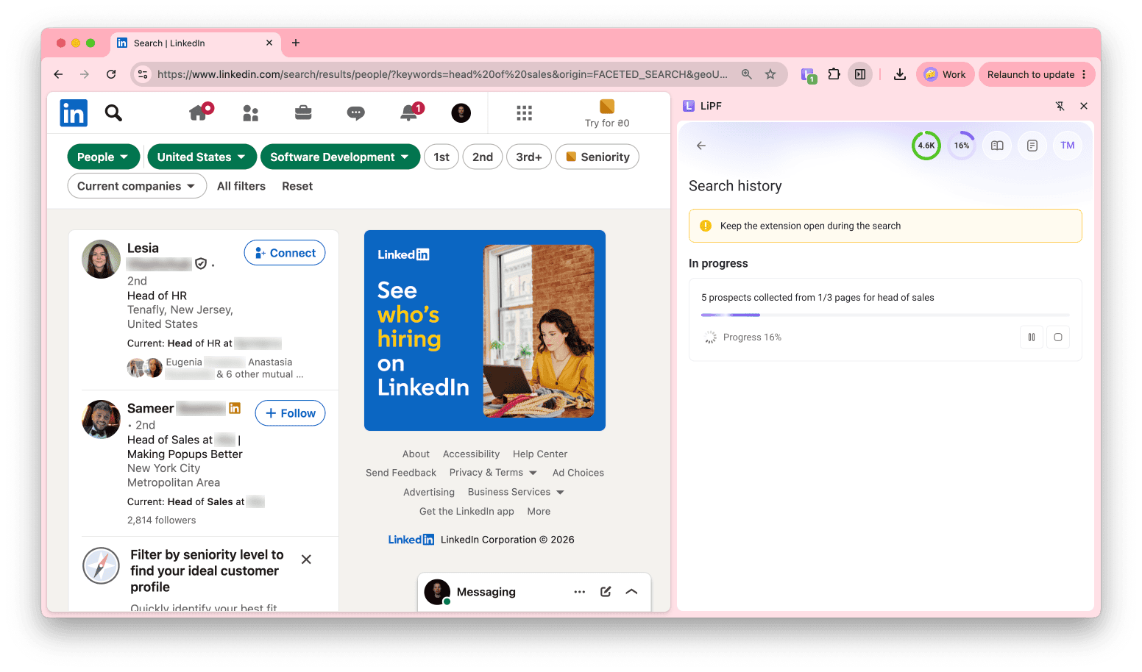This screenshot has width=1142, height=672.
Task: Follow Sameer
Action: pos(290,413)
